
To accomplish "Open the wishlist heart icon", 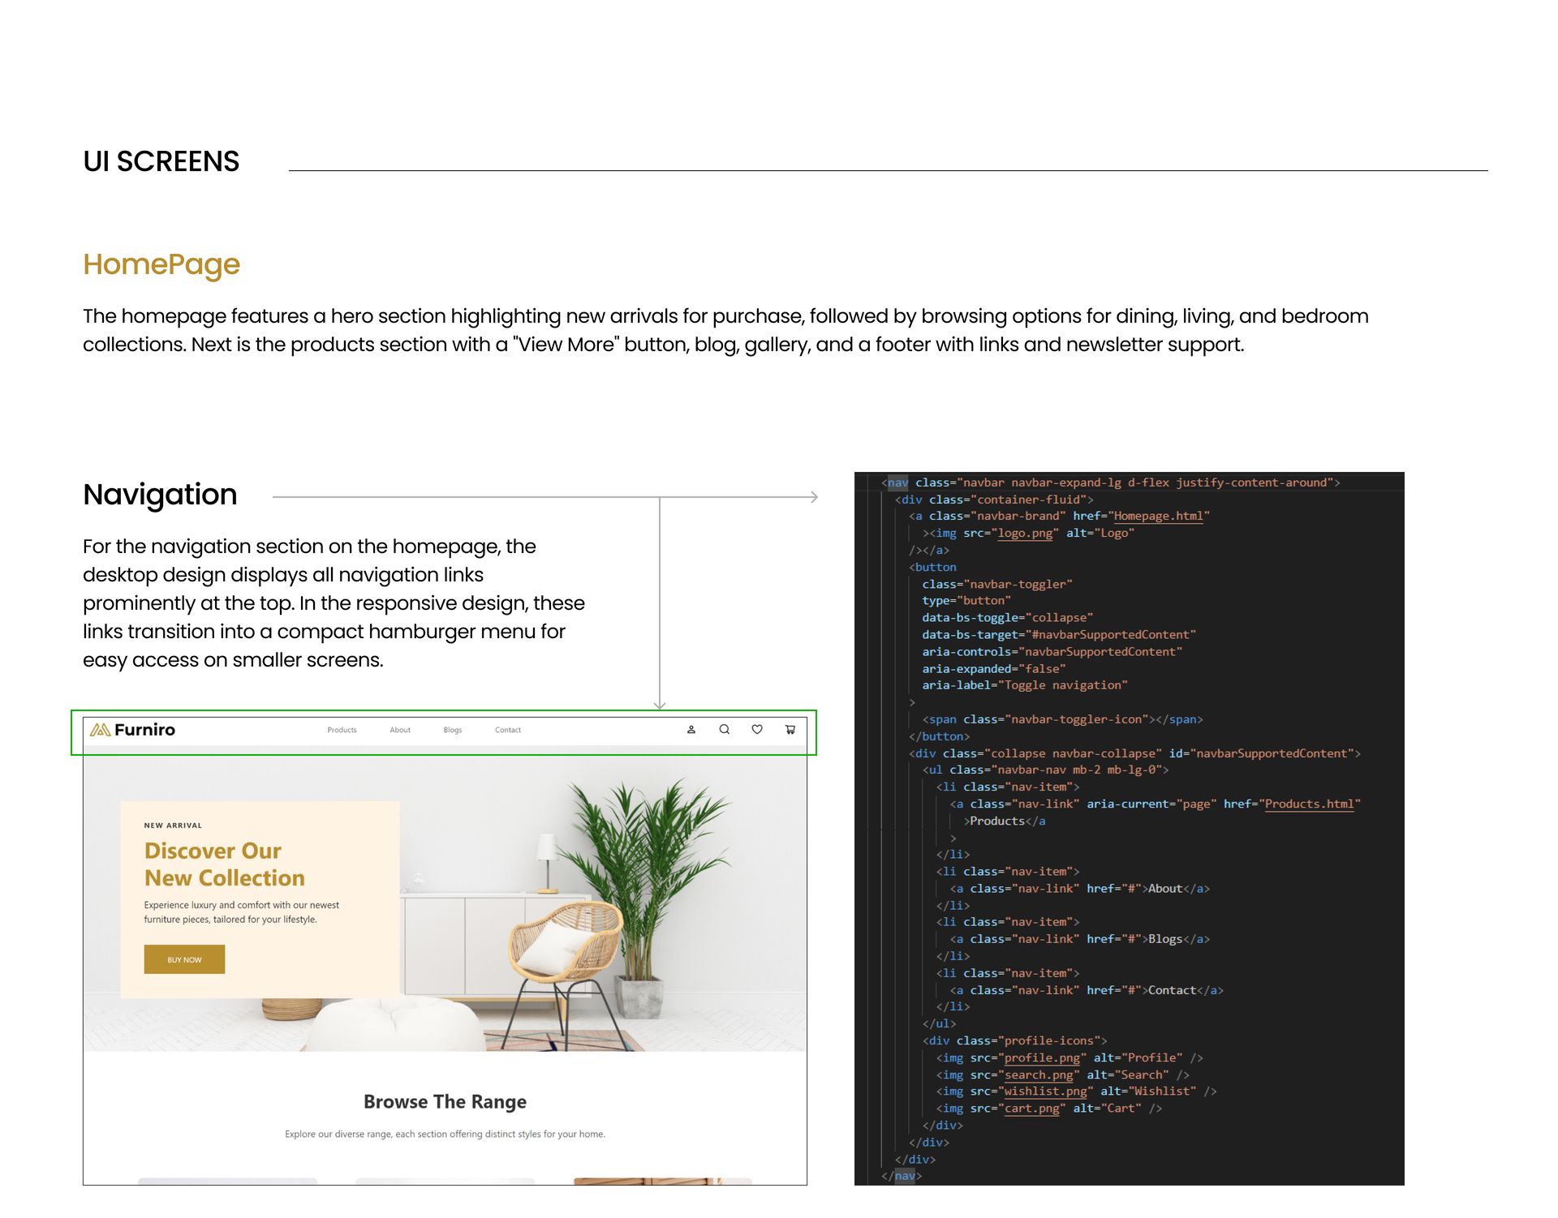I will coord(757,730).
